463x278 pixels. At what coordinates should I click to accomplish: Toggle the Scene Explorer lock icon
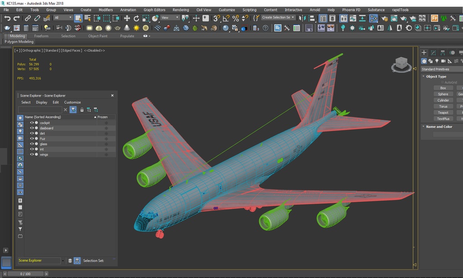[82, 110]
